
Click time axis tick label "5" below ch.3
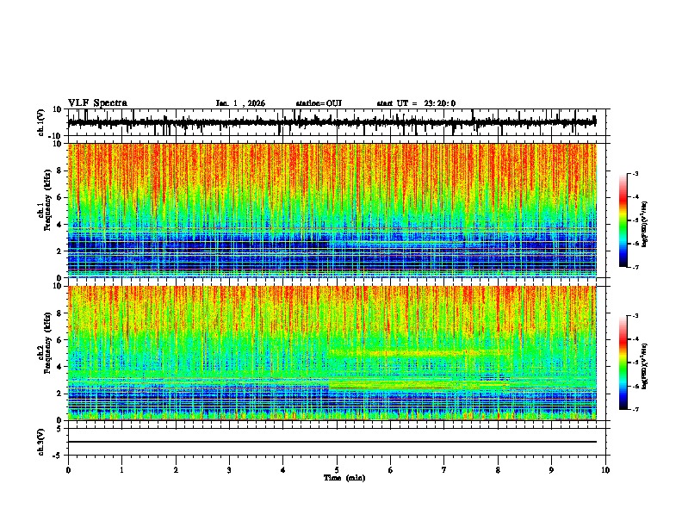click(x=337, y=470)
